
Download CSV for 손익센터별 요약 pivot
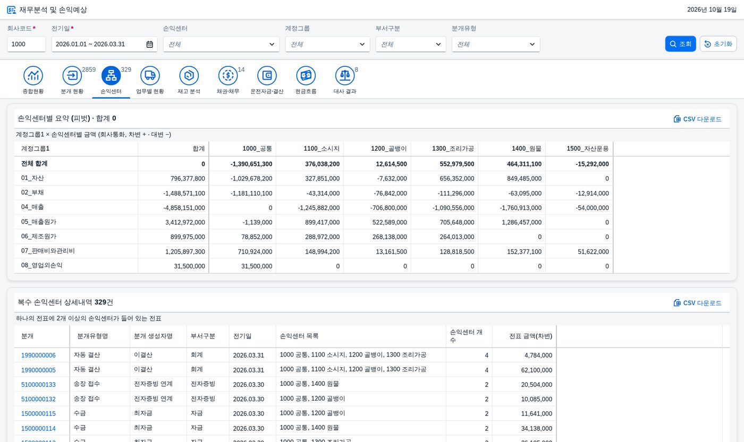click(698, 119)
